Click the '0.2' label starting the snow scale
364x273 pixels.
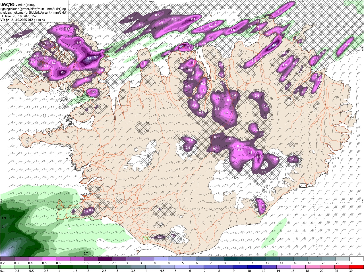3,263
